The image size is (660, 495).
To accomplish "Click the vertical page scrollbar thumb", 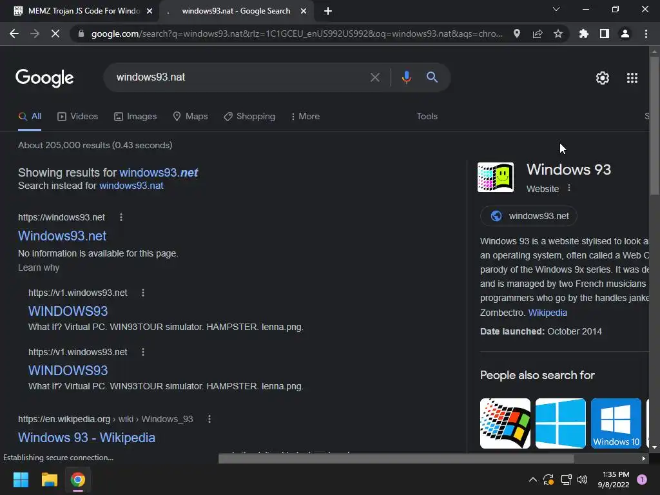I will tap(654, 126).
